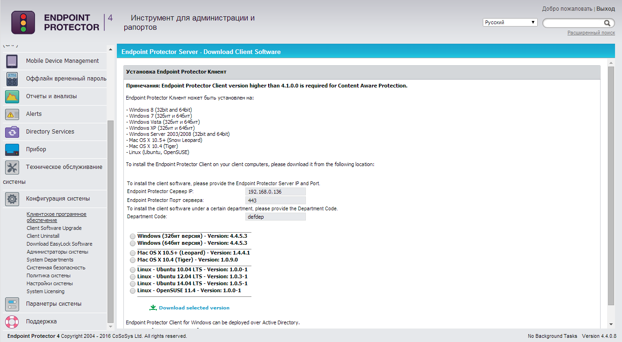Screen dimensions: 622x342
Task: Open Техническое обслуживание системы menu
Action: pos(64,167)
